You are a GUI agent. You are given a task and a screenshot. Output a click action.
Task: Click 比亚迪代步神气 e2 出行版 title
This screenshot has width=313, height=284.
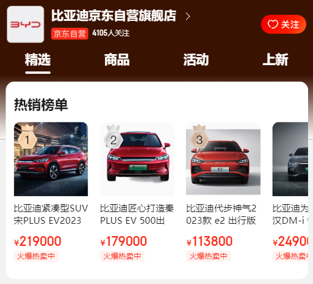point(221,215)
